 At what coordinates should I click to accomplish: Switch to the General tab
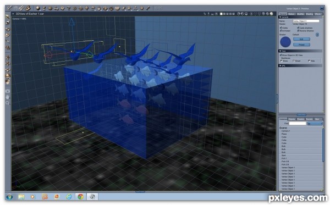tap(283, 14)
